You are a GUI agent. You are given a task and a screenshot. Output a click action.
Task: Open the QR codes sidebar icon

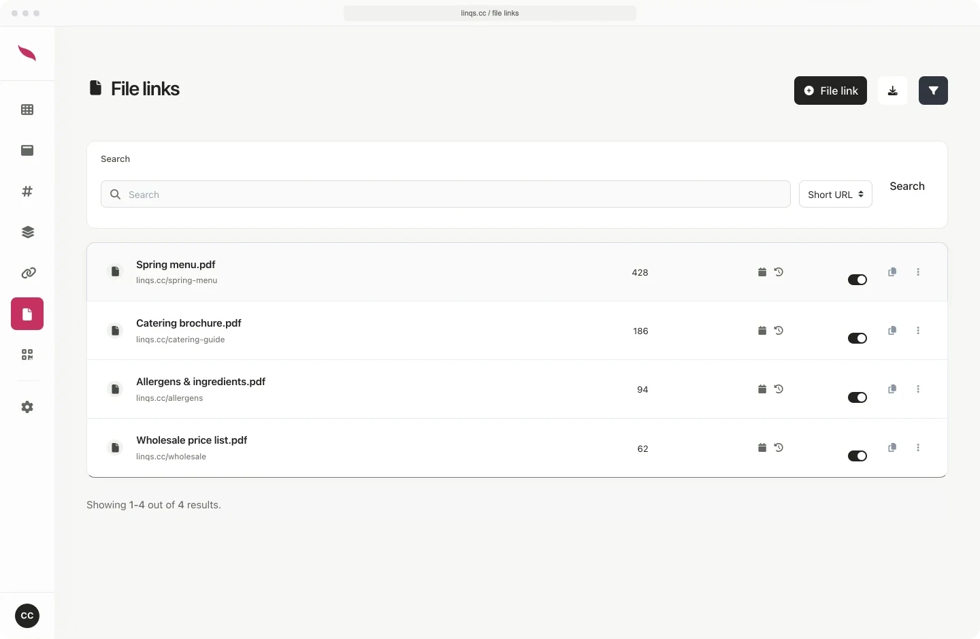pos(27,355)
